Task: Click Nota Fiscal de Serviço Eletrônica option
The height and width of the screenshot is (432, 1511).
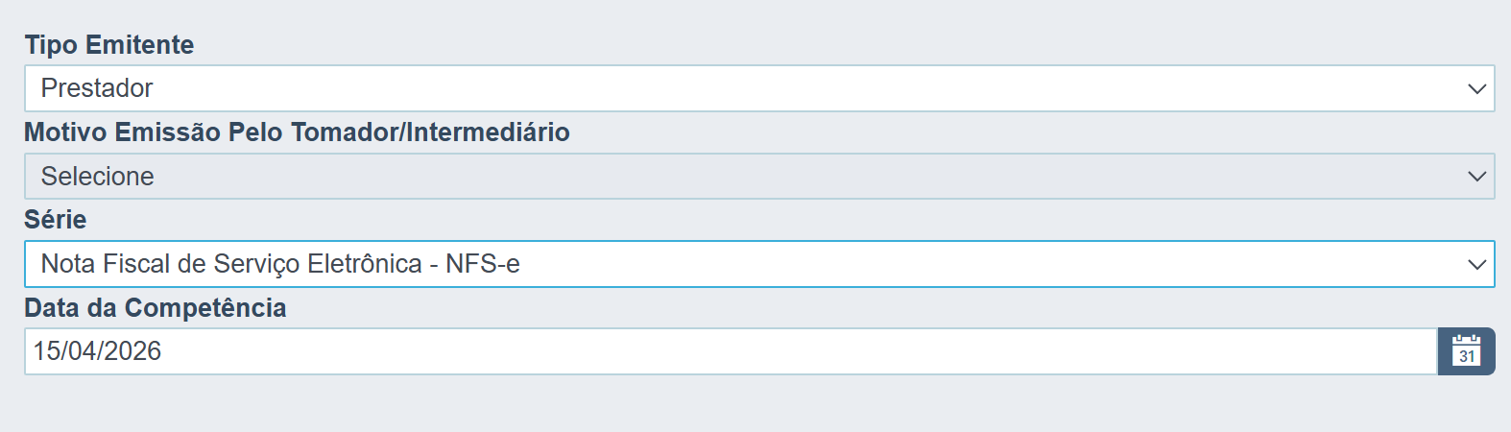Action: click(231, 264)
